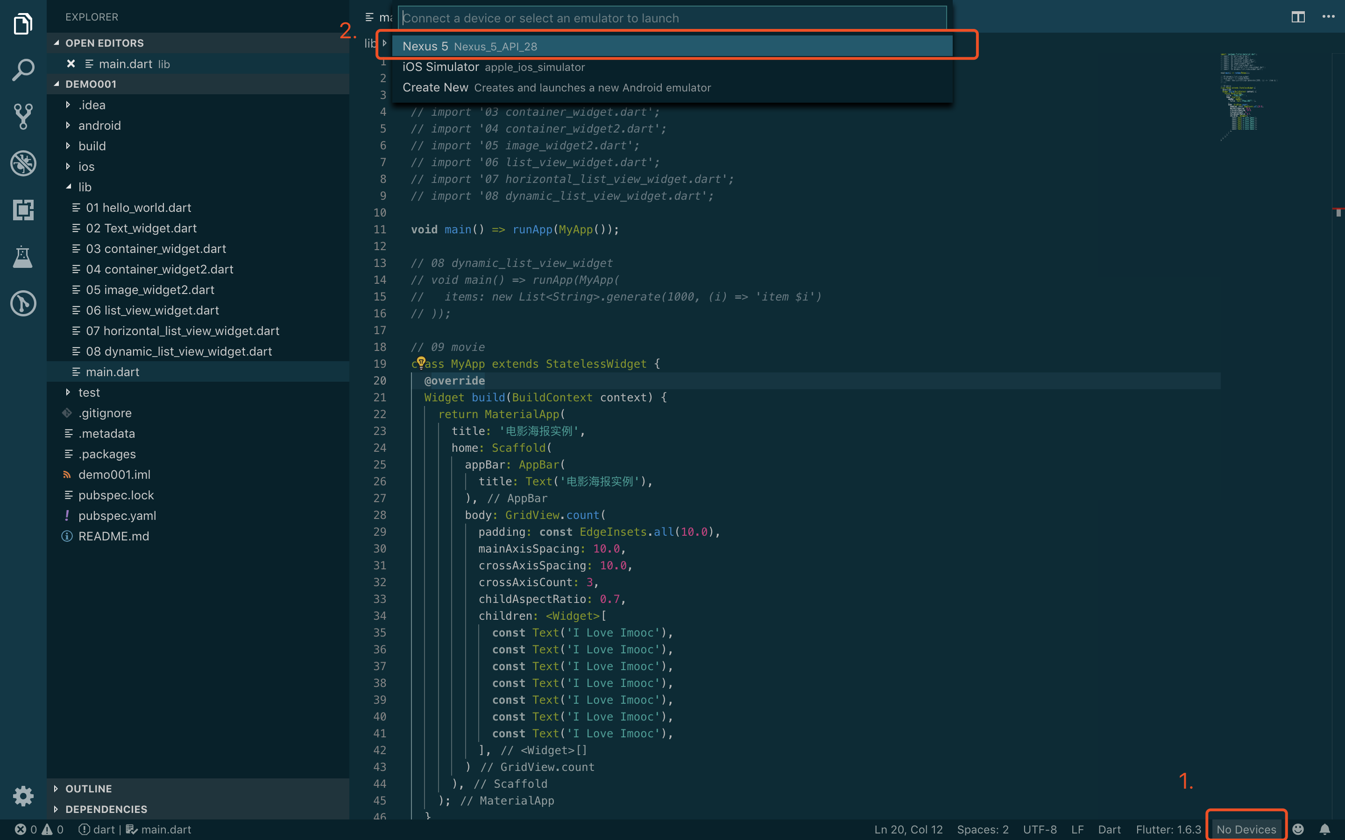Open the Debug view icon

[x=23, y=163]
